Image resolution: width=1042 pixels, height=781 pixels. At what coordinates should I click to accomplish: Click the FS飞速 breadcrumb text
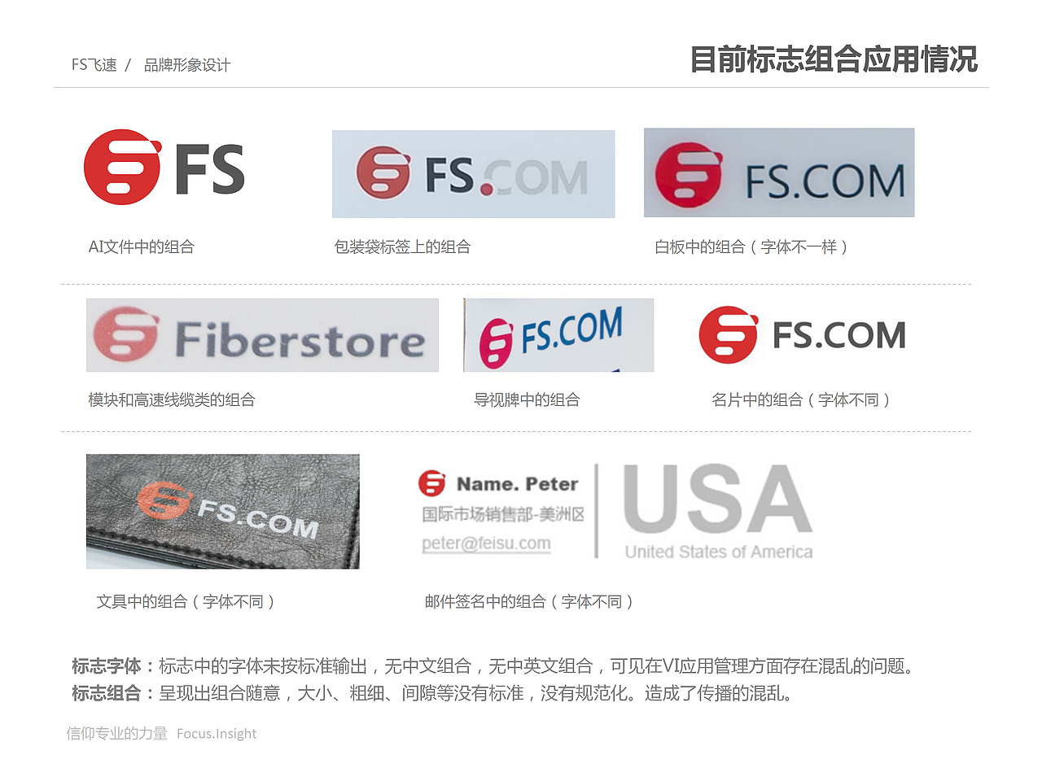[94, 65]
